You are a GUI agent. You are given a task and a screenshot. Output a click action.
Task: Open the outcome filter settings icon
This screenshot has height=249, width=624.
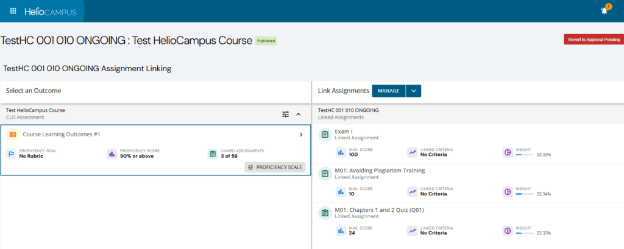pyautogui.click(x=286, y=114)
